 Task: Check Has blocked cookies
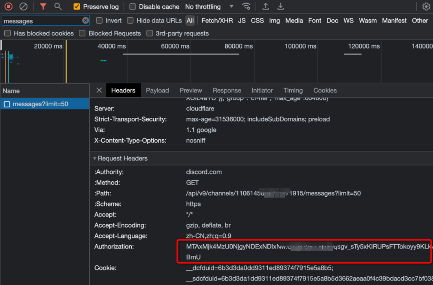7,33
